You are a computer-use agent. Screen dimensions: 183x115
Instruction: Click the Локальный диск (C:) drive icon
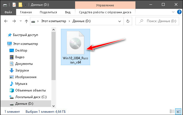click(12, 97)
